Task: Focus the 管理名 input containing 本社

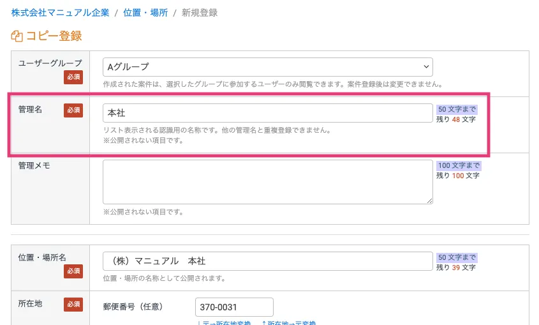Action: pyautogui.click(x=267, y=113)
